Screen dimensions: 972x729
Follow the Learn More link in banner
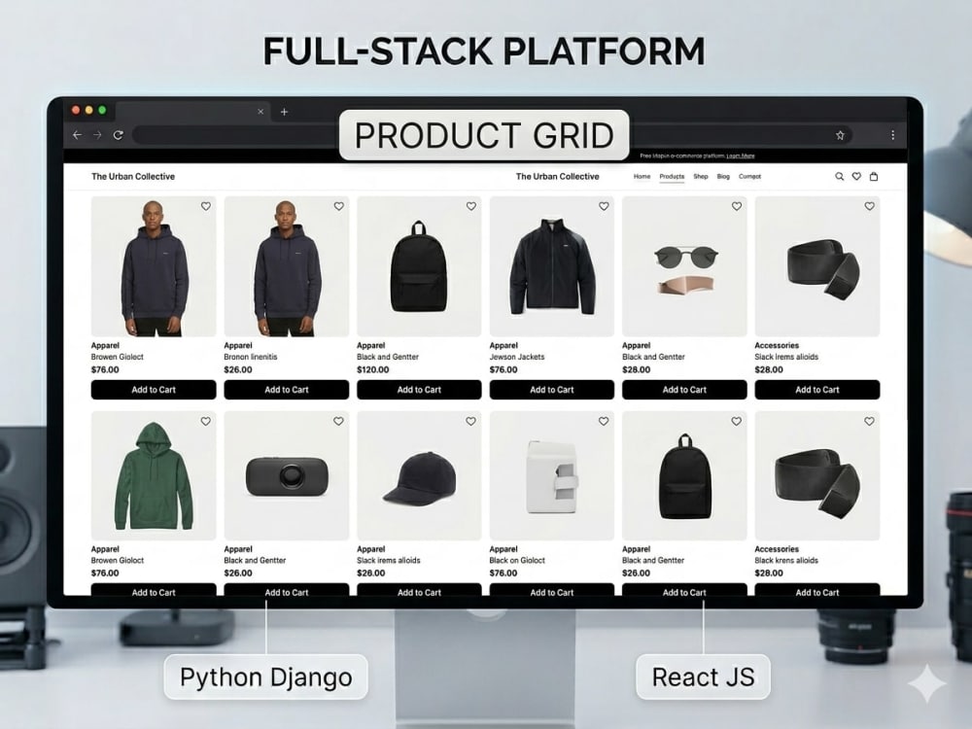tap(740, 156)
